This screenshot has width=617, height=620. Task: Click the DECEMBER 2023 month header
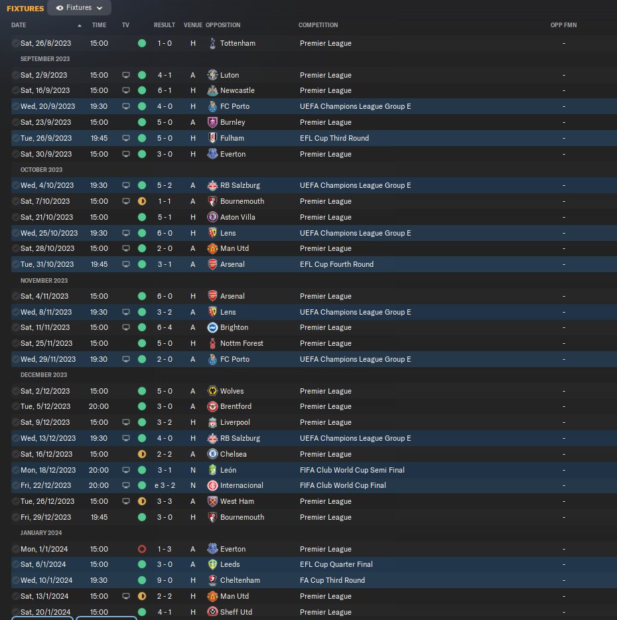click(x=44, y=374)
